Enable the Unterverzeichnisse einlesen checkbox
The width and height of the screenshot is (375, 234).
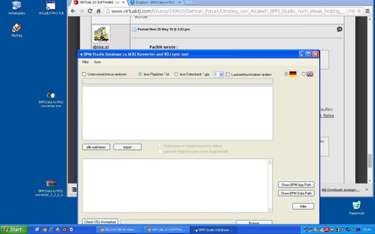click(84, 74)
